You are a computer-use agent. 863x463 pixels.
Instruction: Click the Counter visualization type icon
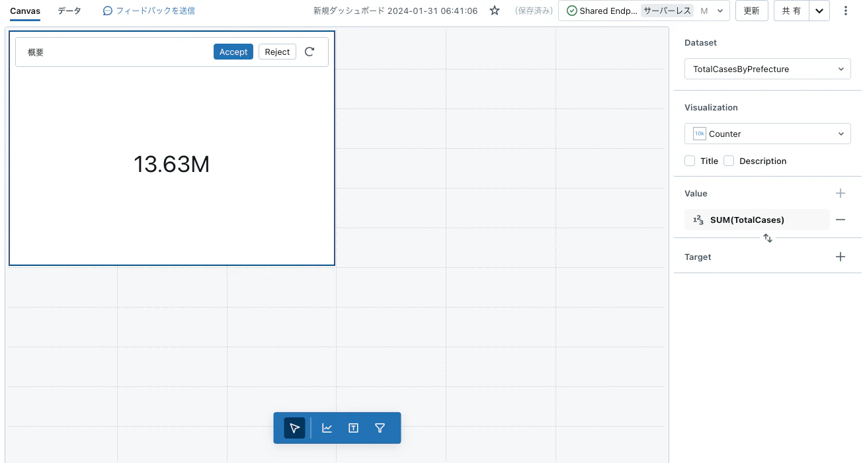click(700, 134)
